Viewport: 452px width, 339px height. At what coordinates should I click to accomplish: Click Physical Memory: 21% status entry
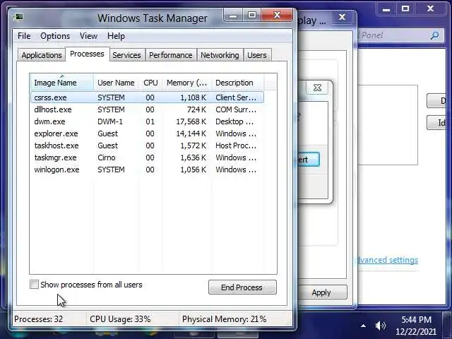[225, 319]
